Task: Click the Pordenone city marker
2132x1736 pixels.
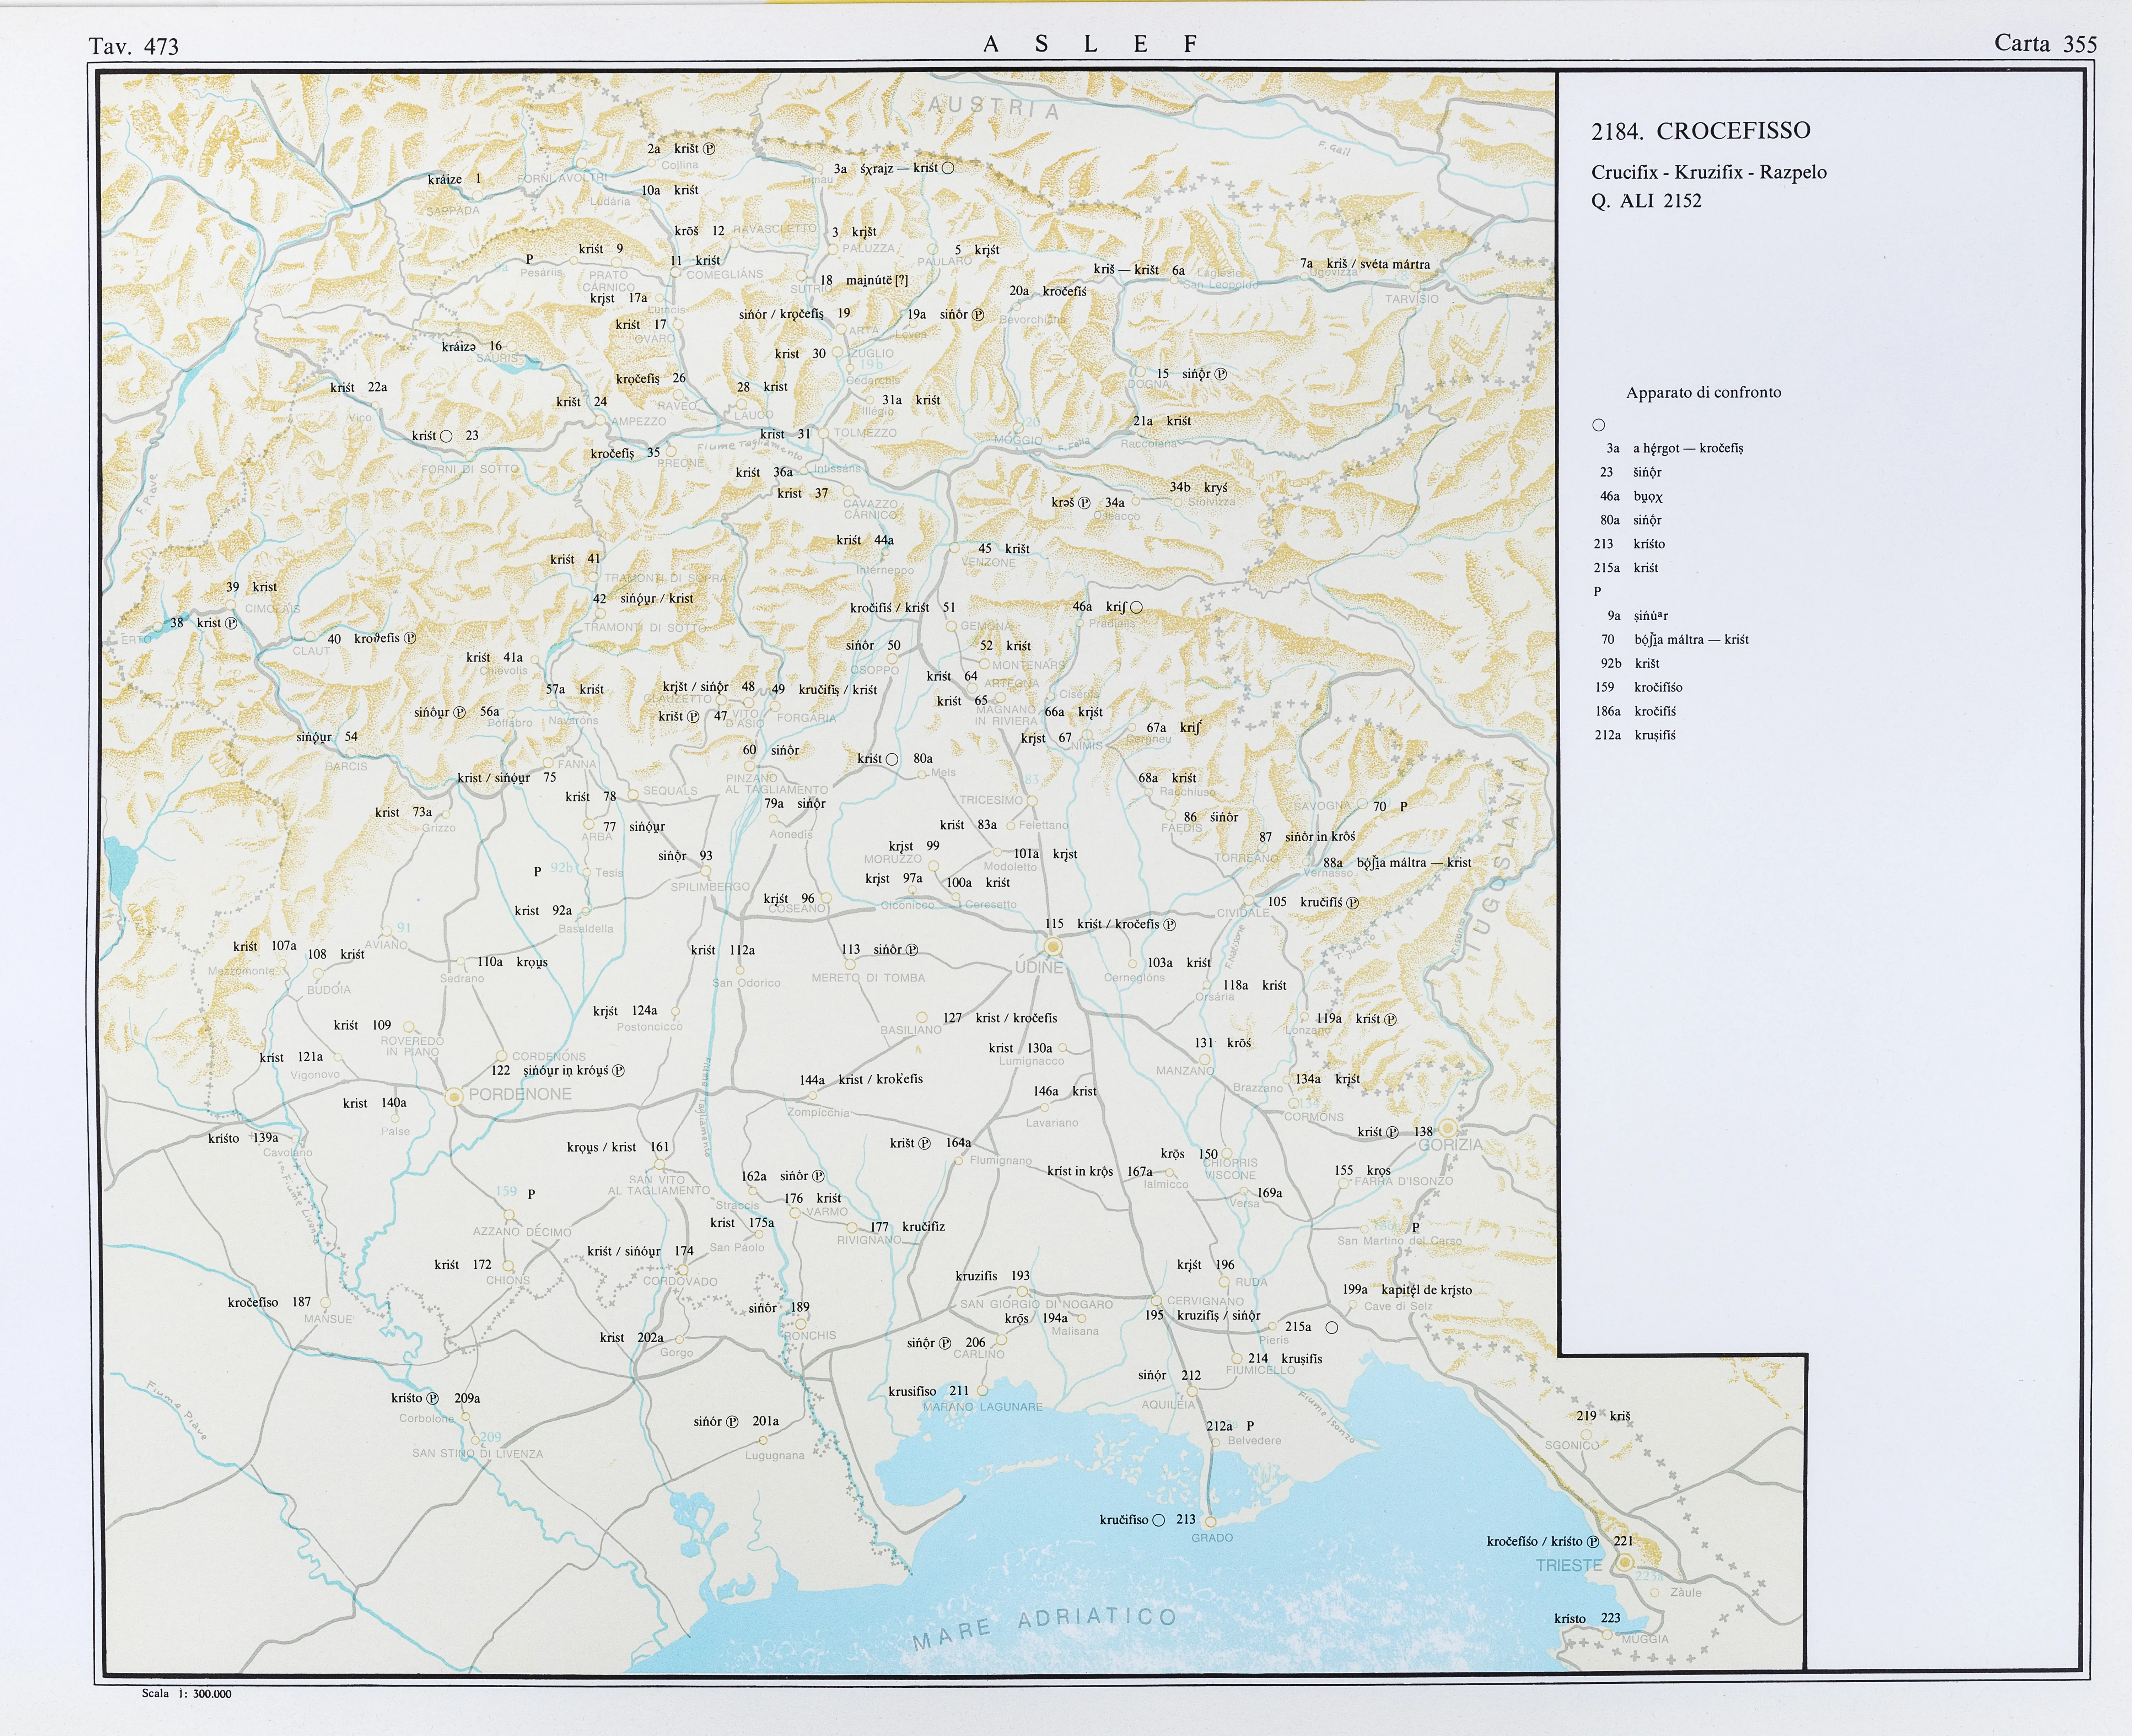Action: pyautogui.click(x=455, y=1097)
